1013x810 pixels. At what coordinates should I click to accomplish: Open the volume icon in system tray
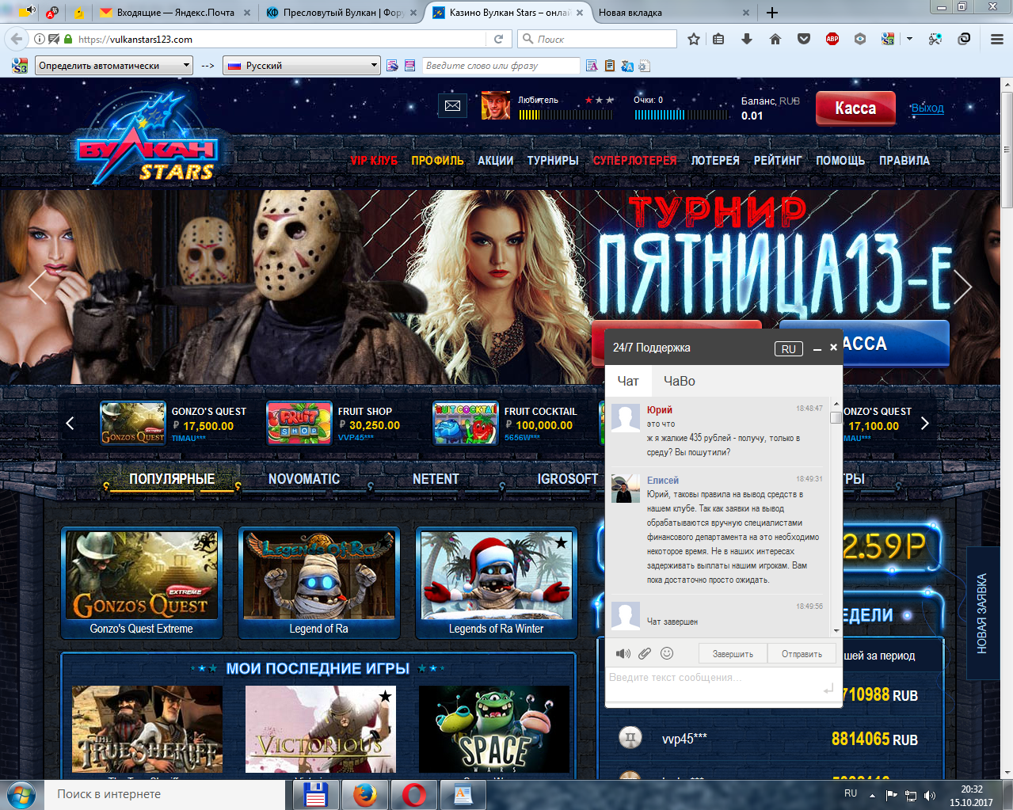tap(930, 796)
